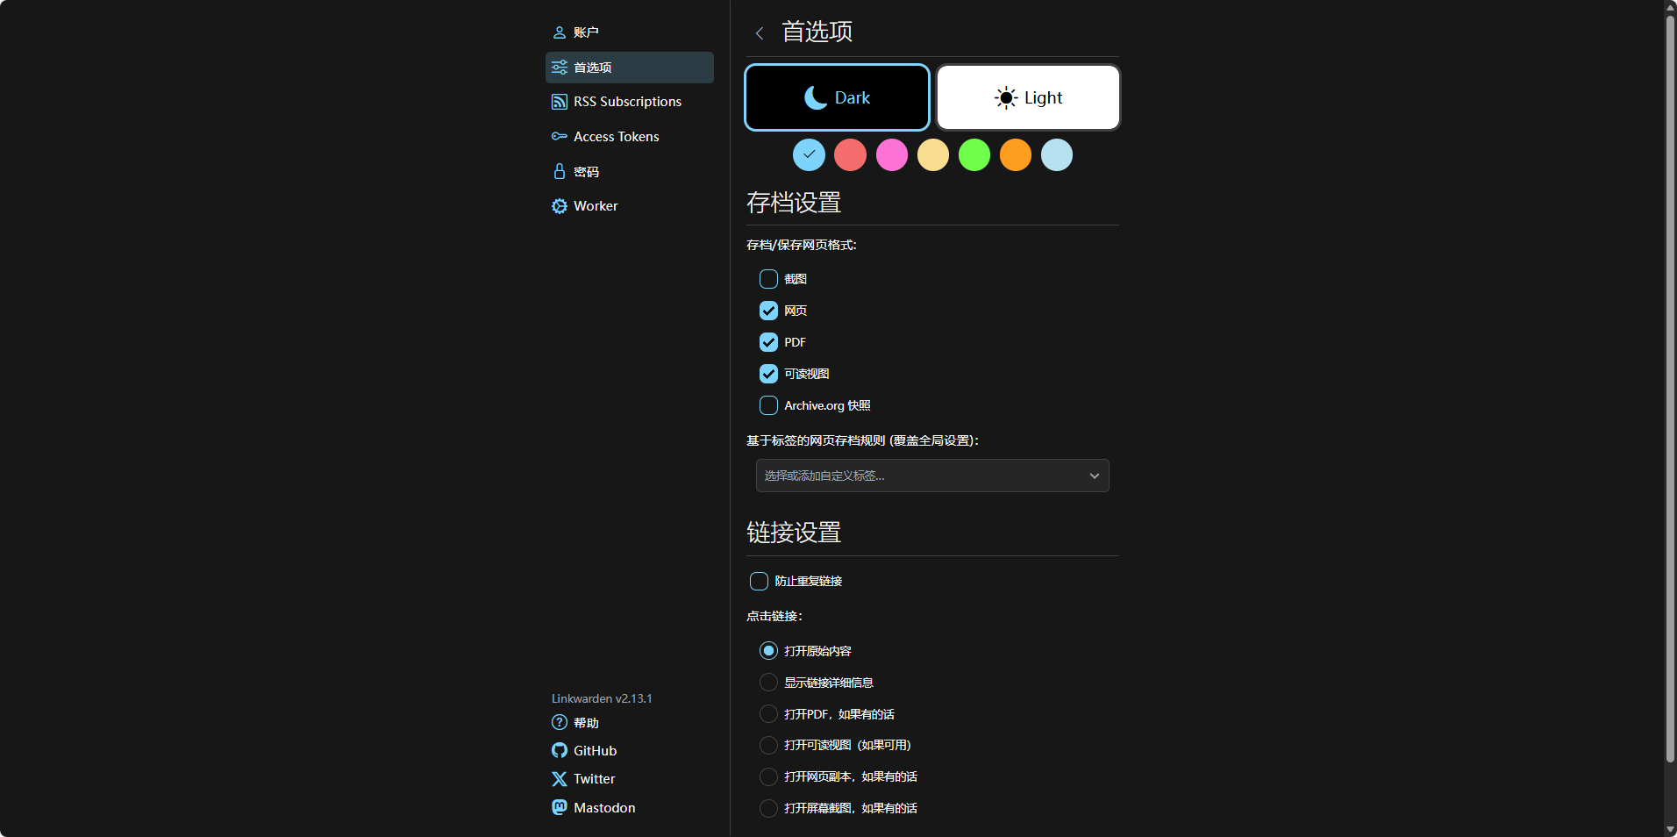The width and height of the screenshot is (1677, 837).
Task: Enable the Archive.org 快照 checkbox
Action: 768,405
